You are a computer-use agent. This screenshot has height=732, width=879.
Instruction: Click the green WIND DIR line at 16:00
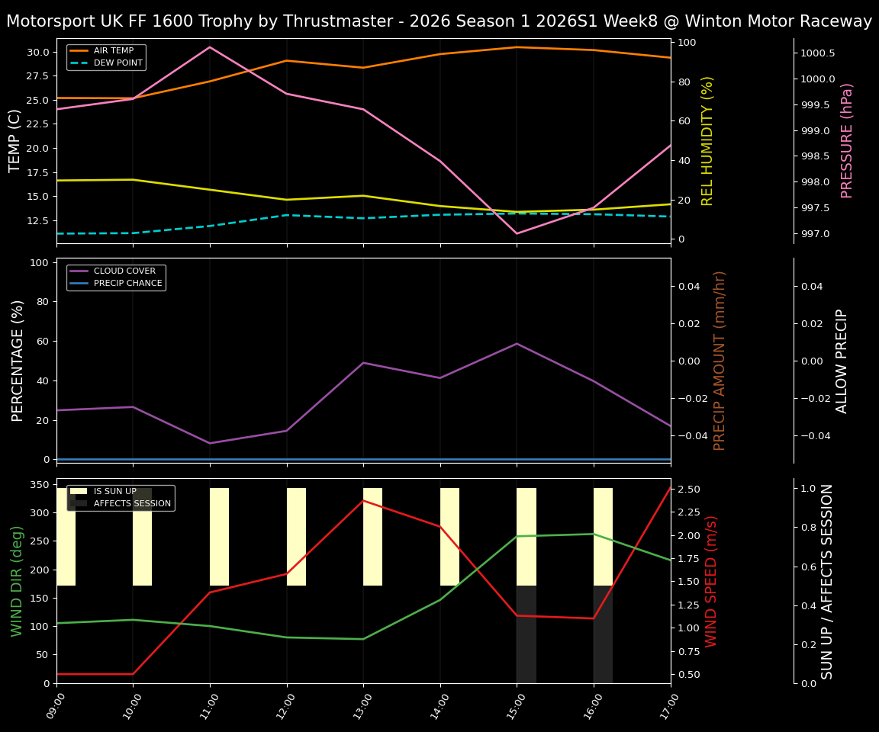(x=594, y=533)
